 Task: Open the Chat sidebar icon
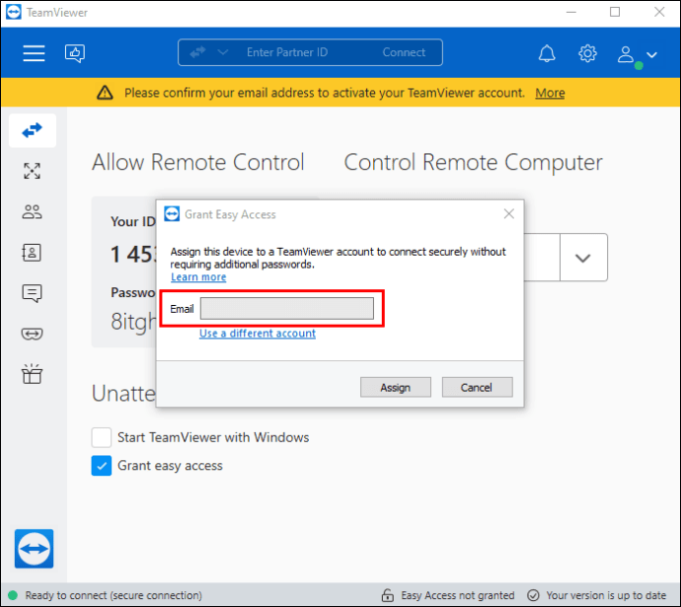(32, 293)
